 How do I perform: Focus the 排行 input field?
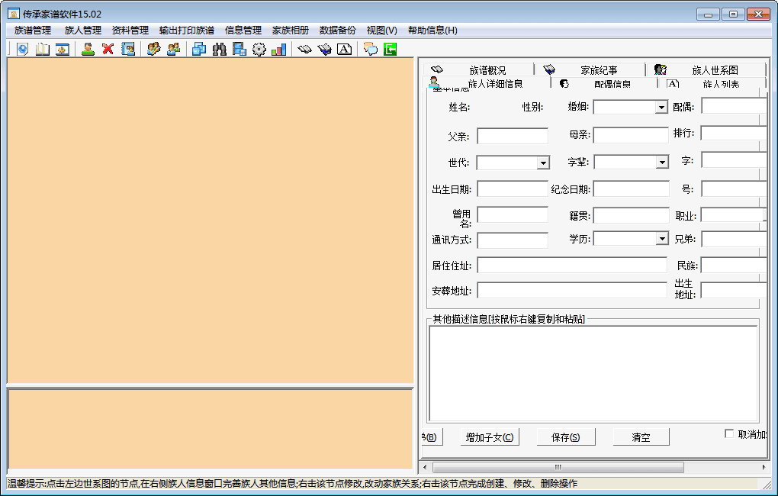(x=733, y=133)
